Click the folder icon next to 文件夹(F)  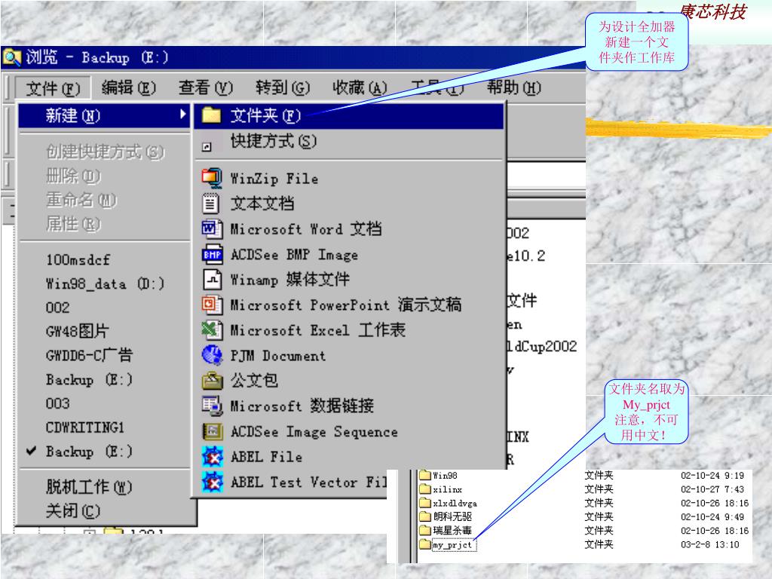[x=212, y=115]
